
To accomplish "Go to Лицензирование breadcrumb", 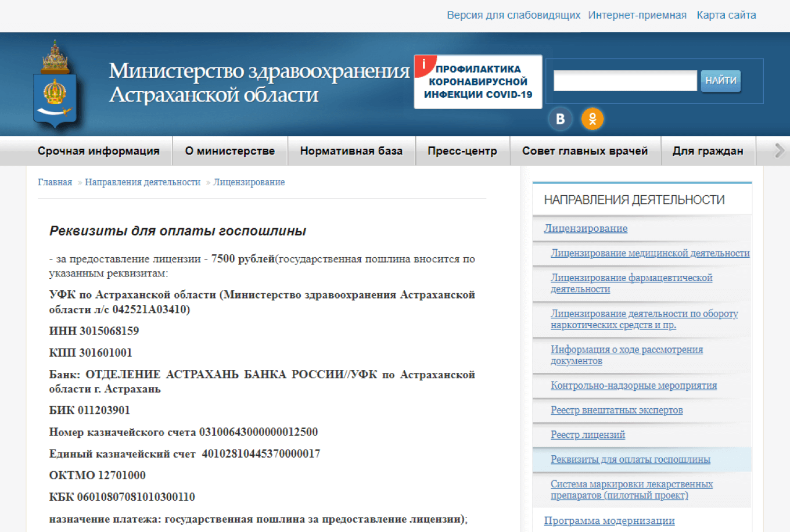I will (249, 182).
